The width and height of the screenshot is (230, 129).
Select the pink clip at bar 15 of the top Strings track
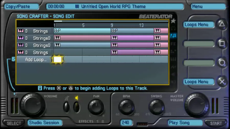pos(161,31)
